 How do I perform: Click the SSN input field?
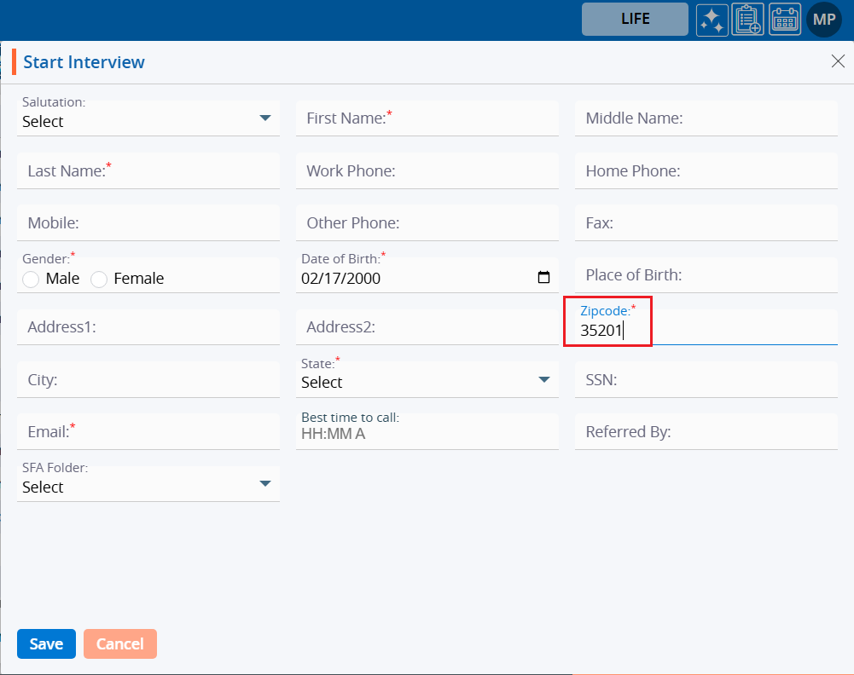(x=706, y=380)
